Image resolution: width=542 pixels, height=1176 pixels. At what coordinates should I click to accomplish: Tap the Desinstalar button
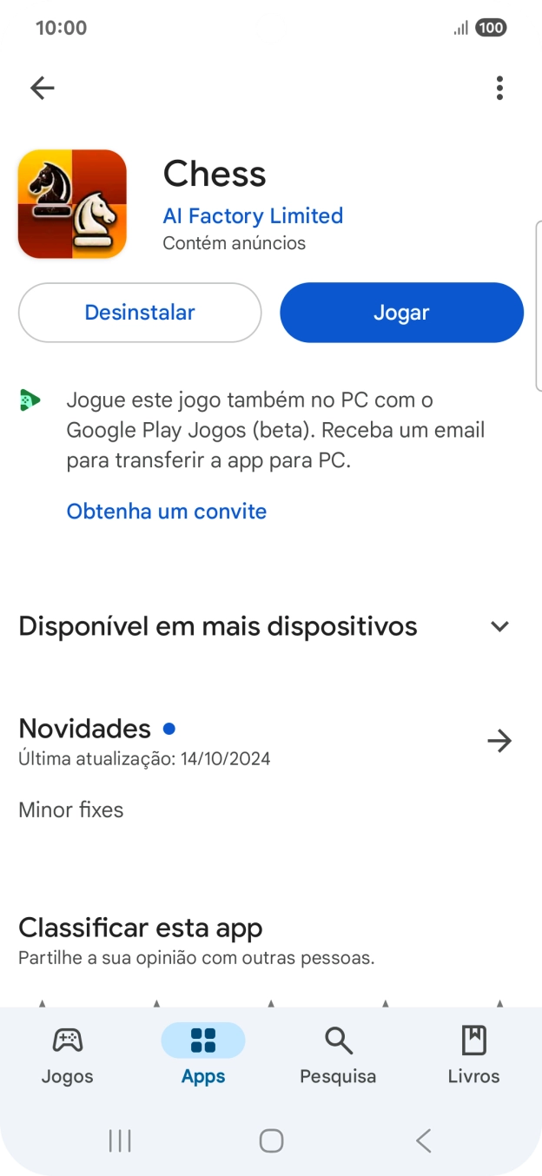[139, 312]
